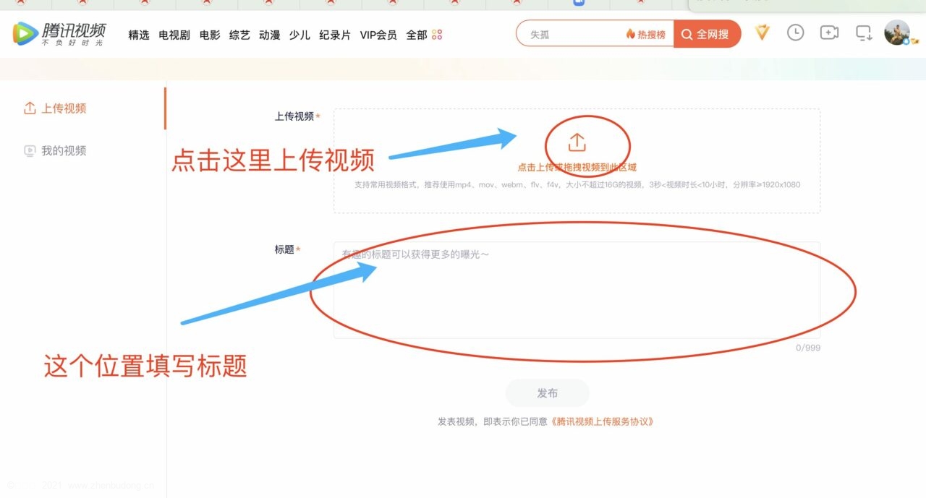Click the video camera upload icon
Image resolution: width=926 pixels, height=498 pixels.
pos(829,33)
